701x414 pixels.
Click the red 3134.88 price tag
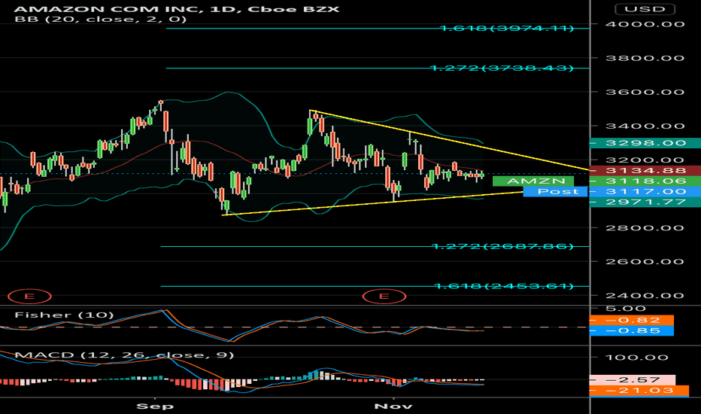pos(645,171)
